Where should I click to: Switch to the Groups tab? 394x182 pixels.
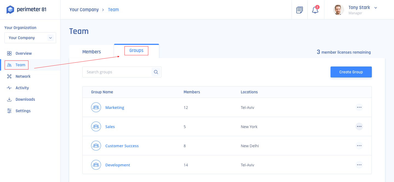click(136, 51)
